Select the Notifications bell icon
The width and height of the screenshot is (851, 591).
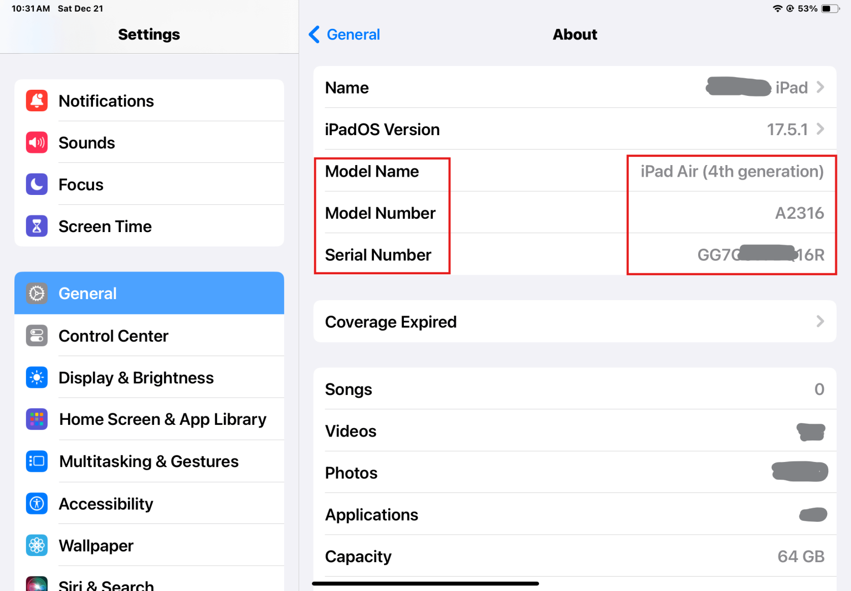tap(36, 101)
